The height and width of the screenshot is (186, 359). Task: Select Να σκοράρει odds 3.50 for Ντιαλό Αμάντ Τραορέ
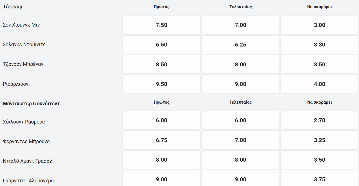(320, 160)
